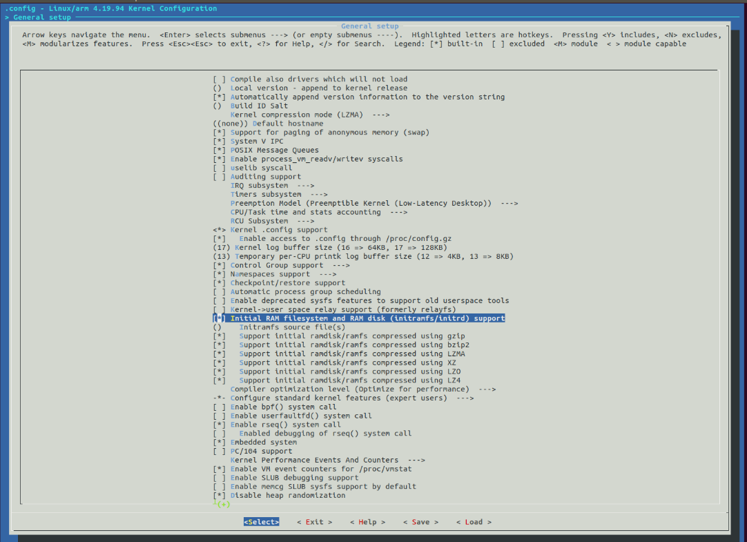Screen dimensions: 747x542
Task: Expand the IRQ subsystem submenu
Action: (272, 186)
